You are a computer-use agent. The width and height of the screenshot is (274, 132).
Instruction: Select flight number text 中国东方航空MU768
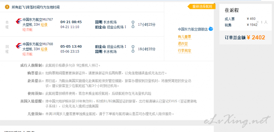click(38, 44)
